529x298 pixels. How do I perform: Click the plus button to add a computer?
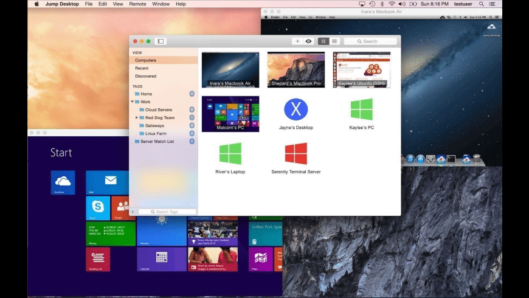click(297, 41)
